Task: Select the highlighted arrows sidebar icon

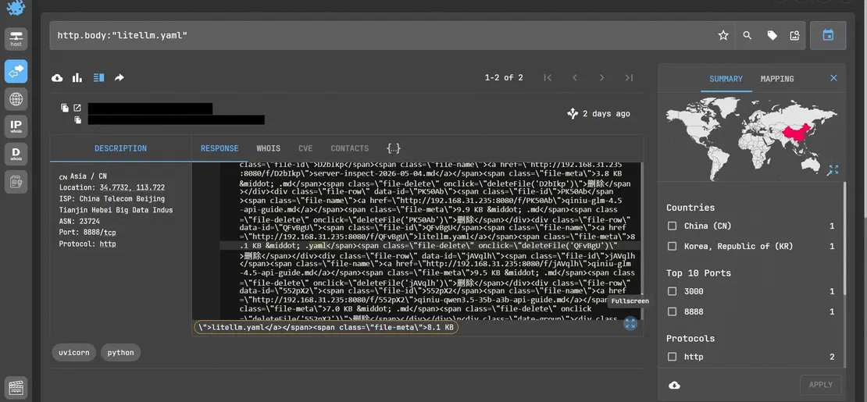Action: click(16, 71)
